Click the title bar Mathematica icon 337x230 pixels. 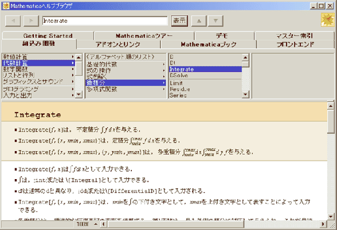(6, 6)
